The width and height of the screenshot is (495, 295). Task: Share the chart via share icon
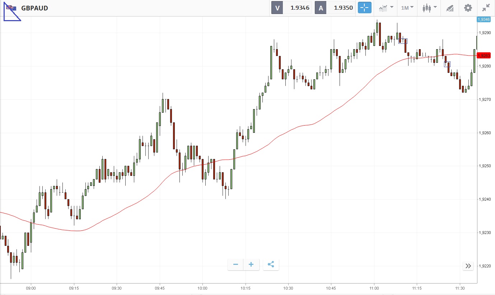[271, 265]
